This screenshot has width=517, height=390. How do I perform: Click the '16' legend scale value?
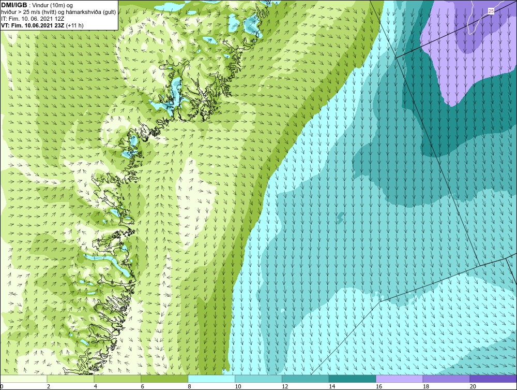point(379,386)
